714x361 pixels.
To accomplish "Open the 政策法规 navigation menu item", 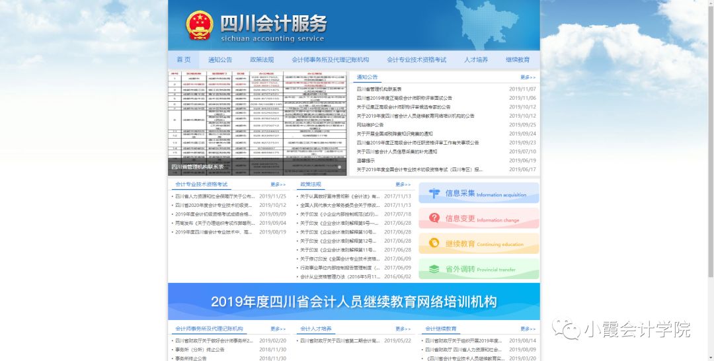I will 262,60.
